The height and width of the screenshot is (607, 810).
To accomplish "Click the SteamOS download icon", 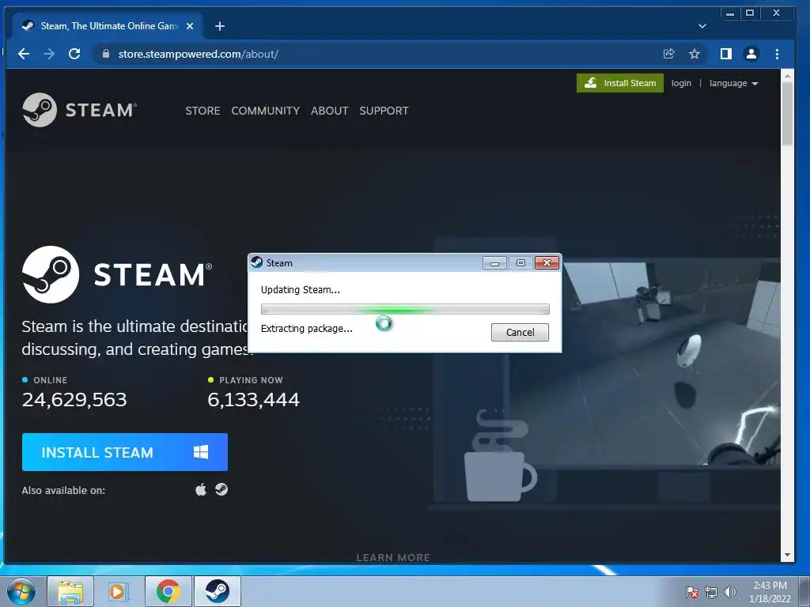I will [221, 488].
